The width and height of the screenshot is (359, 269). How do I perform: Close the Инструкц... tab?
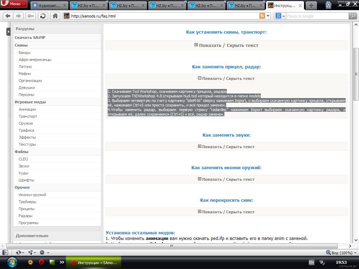pos(300,6)
